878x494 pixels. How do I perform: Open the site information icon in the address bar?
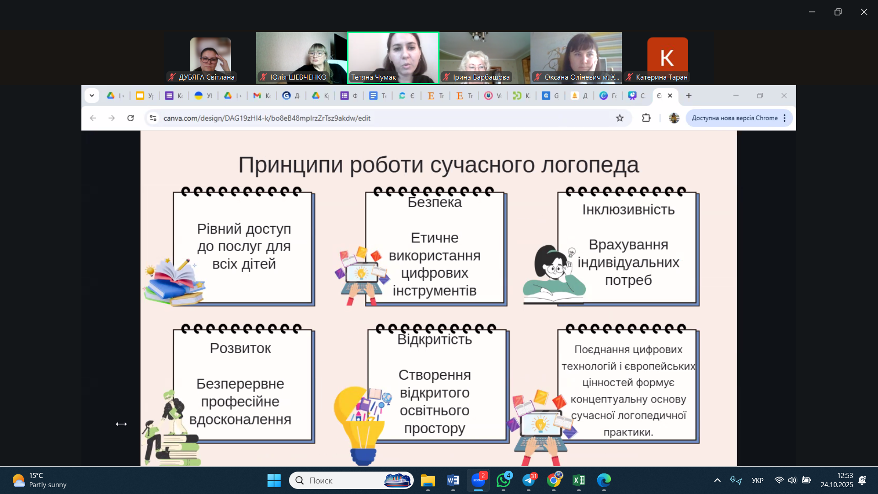pyautogui.click(x=153, y=118)
